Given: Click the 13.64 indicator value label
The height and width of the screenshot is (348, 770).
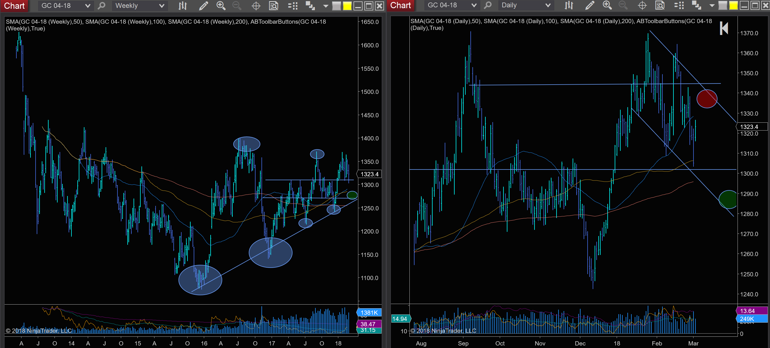Looking at the screenshot, I should [x=751, y=311].
